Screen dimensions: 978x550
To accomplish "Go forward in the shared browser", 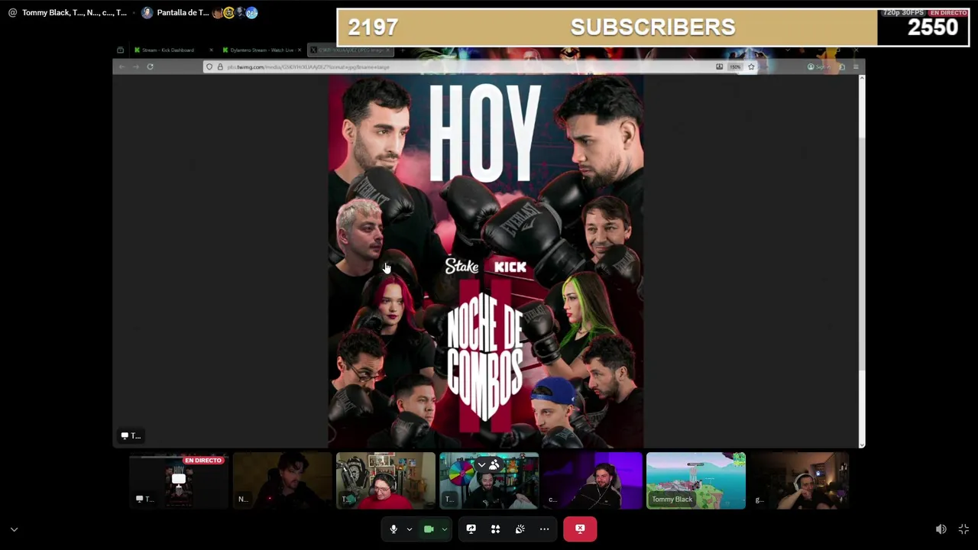I will 135,66.
